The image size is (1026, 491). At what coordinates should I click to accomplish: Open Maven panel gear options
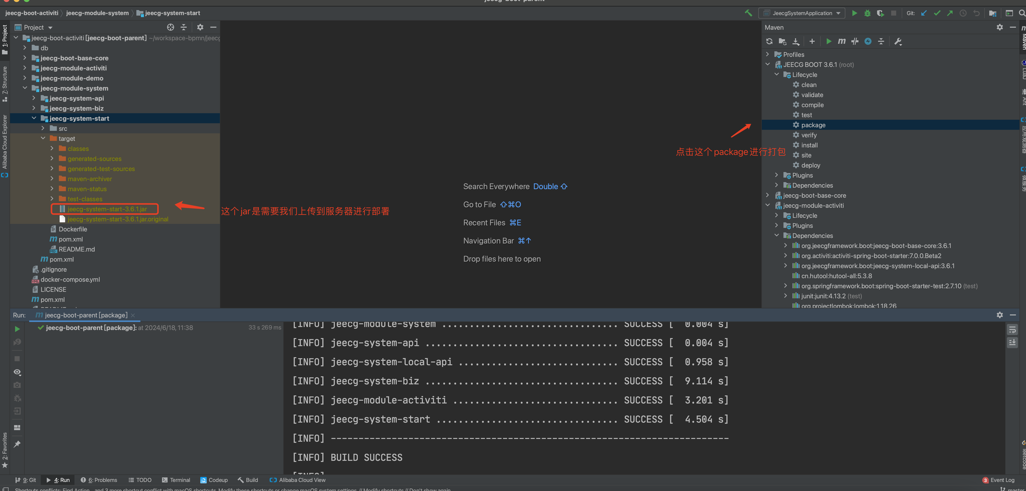tap(1000, 27)
